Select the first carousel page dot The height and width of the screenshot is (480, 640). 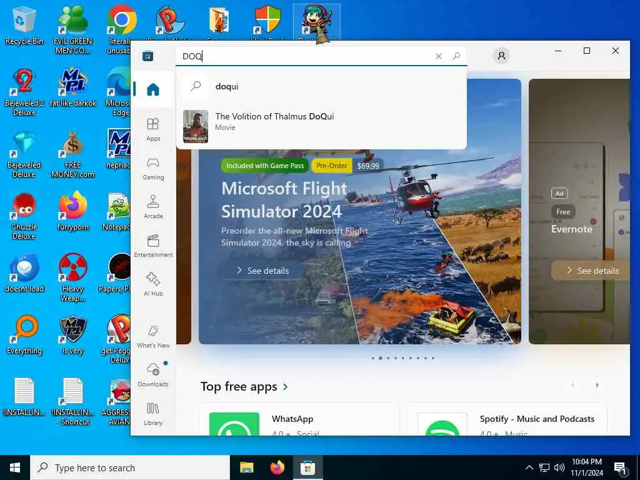click(373, 358)
